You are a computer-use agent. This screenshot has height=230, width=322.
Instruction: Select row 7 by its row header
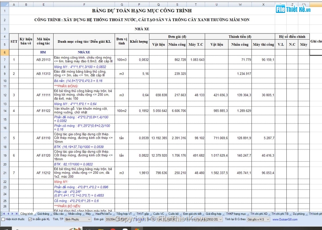(x=4, y=60)
